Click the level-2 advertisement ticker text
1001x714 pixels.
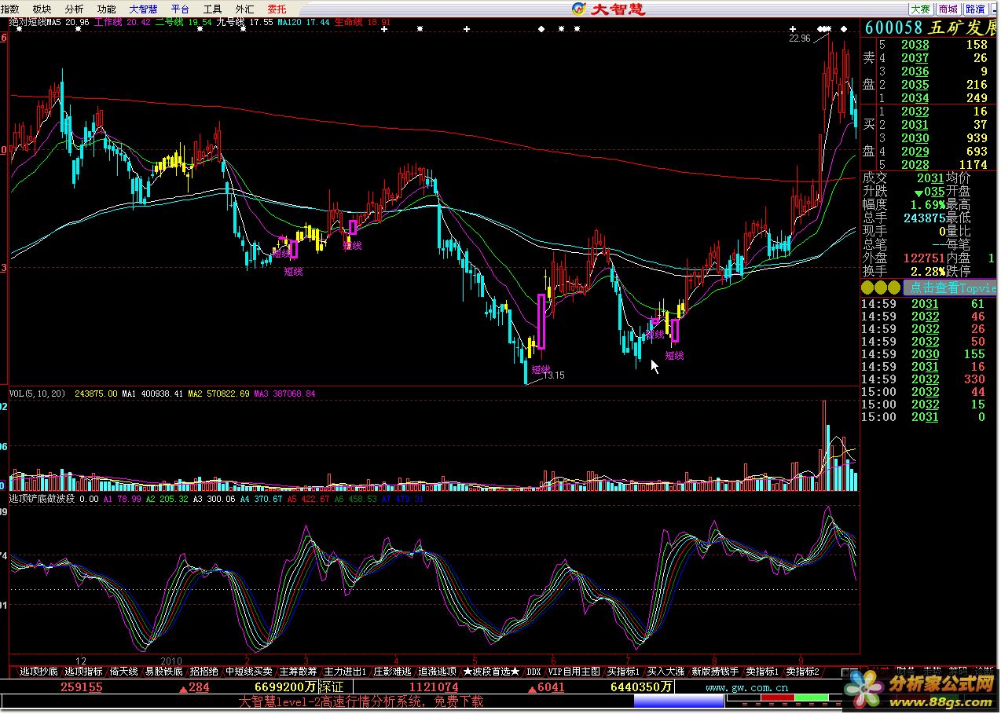click(x=361, y=701)
